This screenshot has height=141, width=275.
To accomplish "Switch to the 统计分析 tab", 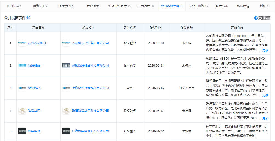I will pyautogui.click(x=222, y=6).
